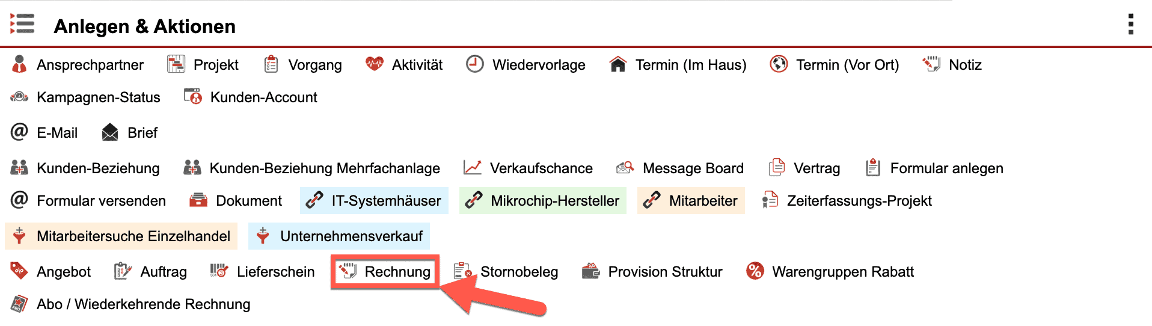Open the three-dot options menu

click(1130, 25)
